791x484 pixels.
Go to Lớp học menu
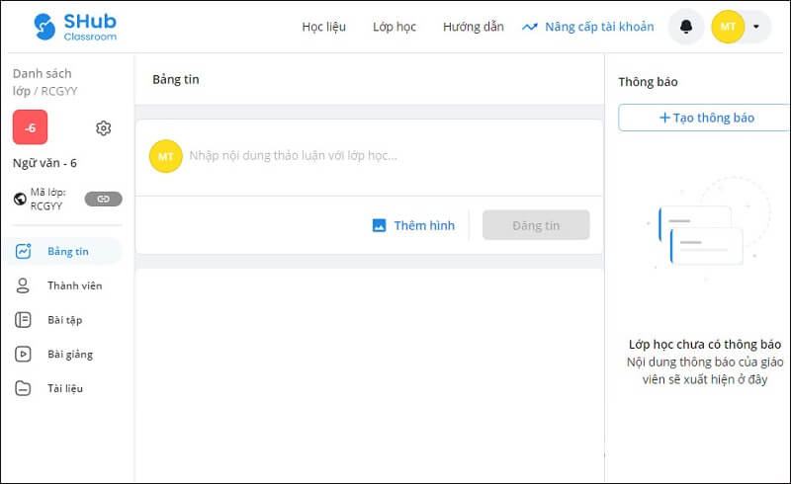coord(395,27)
